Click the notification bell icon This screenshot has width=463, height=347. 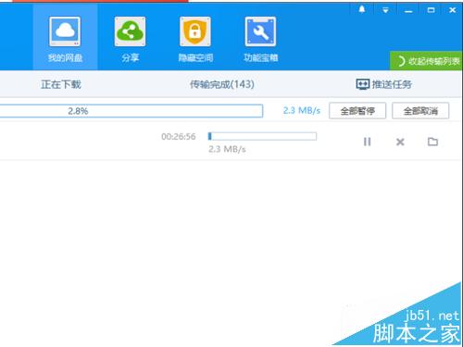(x=362, y=10)
